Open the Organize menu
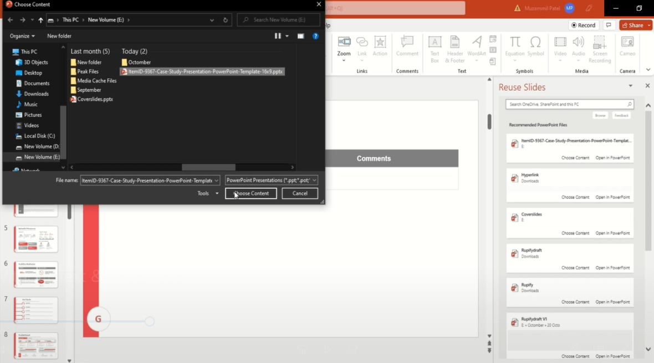The height and width of the screenshot is (363, 654). (22, 36)
